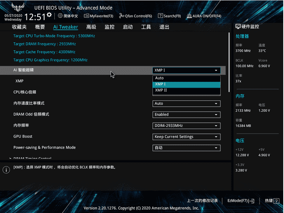Click the 热键 question mark icon

276,201
